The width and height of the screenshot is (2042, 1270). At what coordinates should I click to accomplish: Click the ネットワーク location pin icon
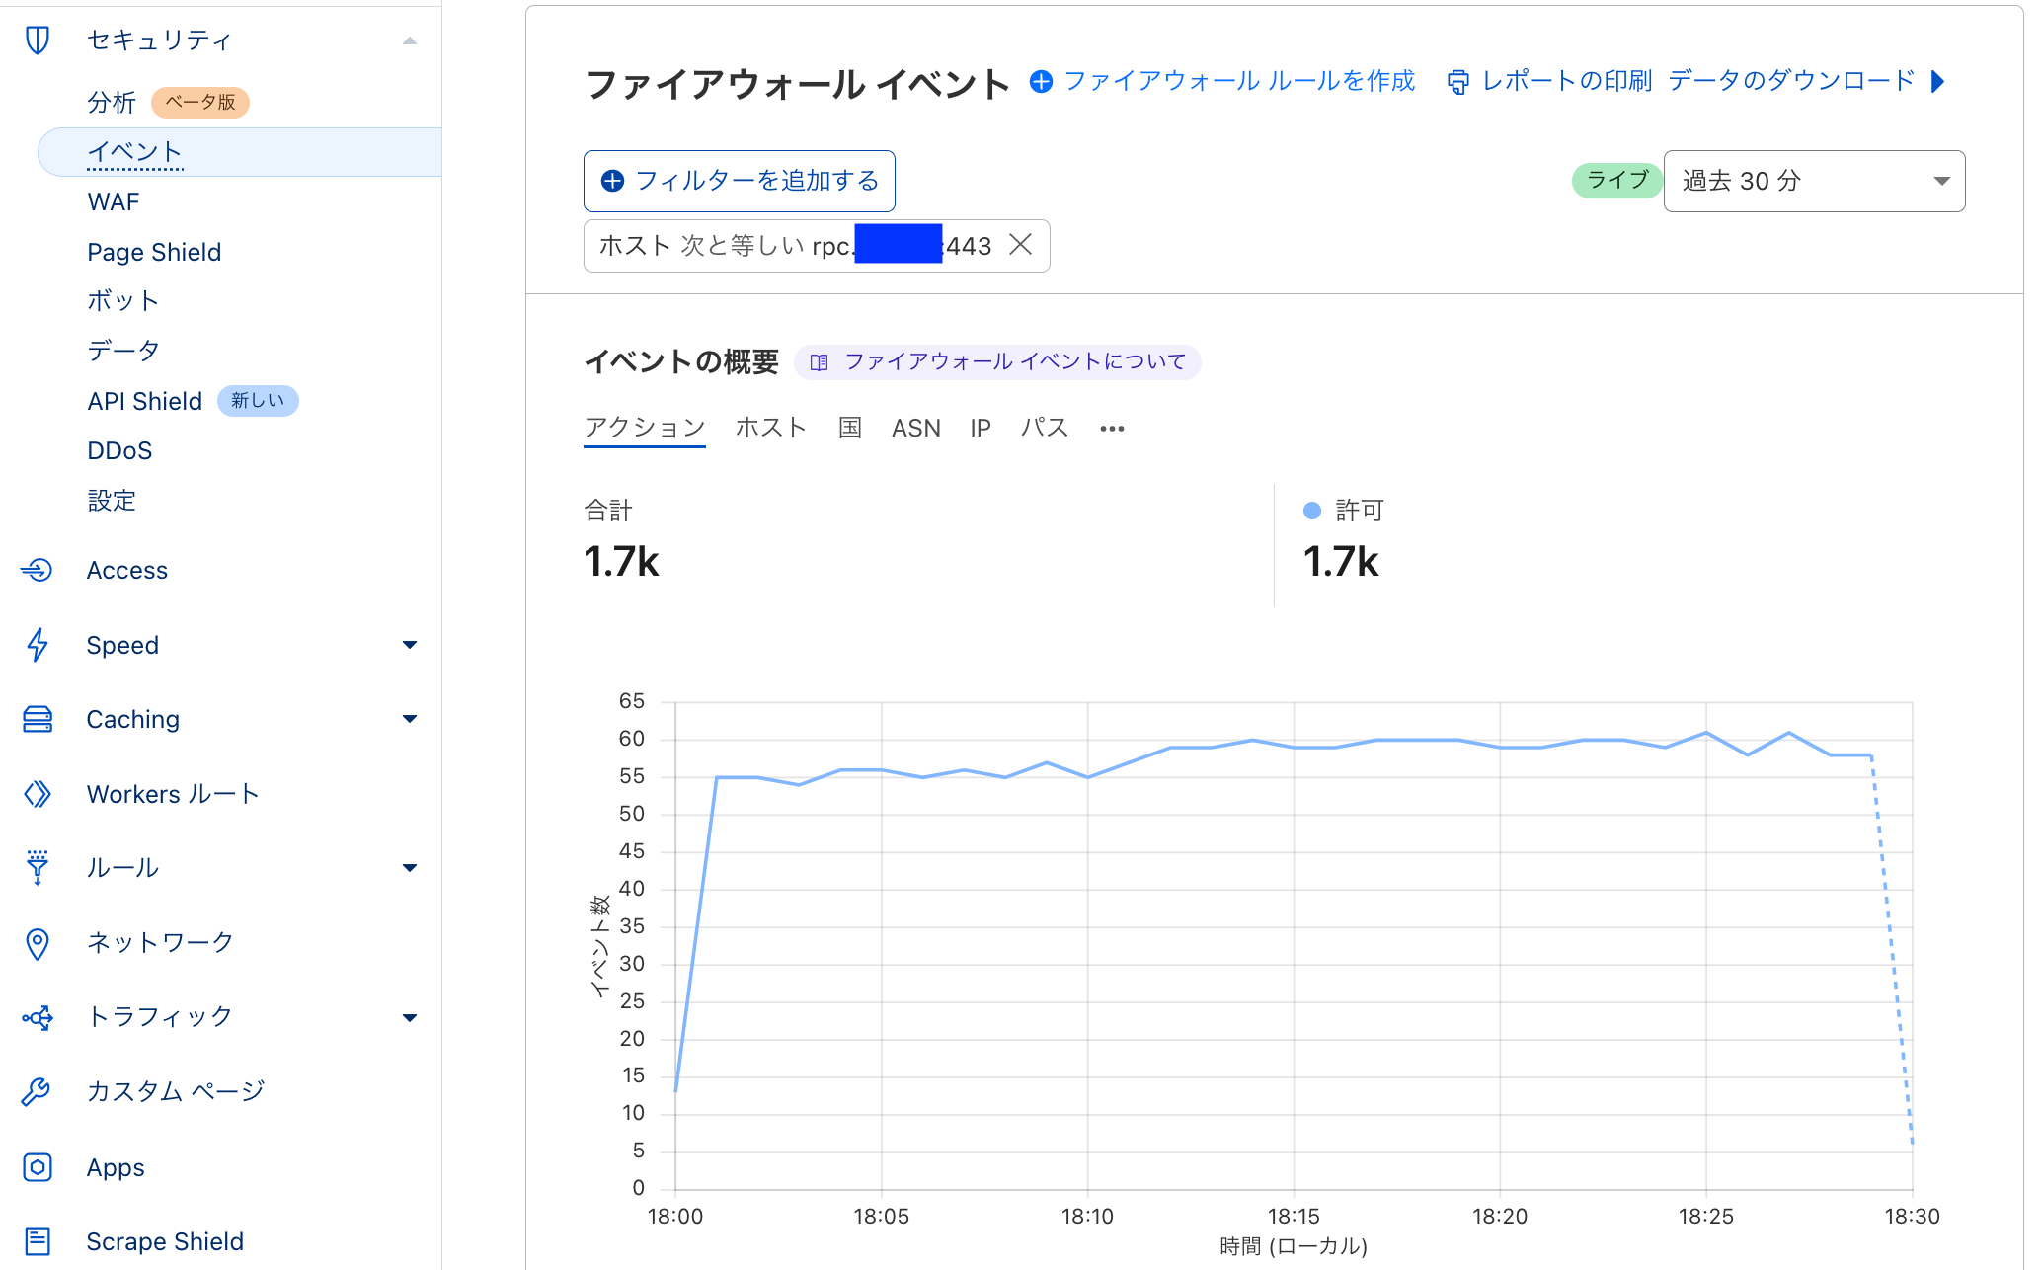(37, 943)
